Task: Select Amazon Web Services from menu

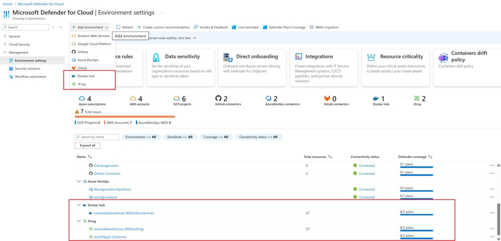Action: [91, 36]
